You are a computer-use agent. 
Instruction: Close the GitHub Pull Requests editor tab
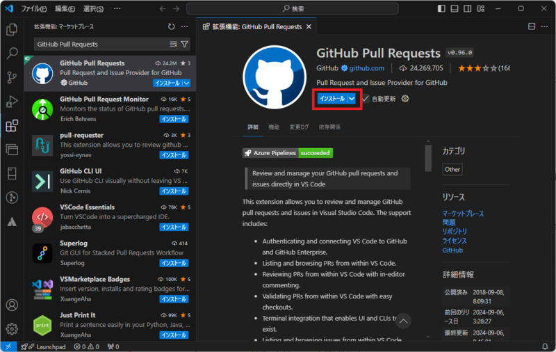pos(309,26)
